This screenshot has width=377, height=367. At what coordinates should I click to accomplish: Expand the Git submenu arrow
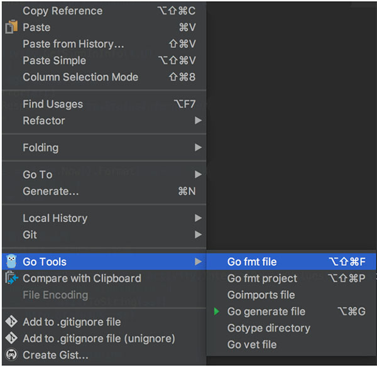coord(198,235)
